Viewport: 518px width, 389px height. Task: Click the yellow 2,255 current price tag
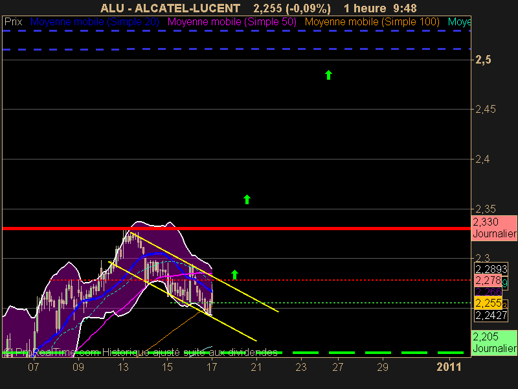click(488, 303)
